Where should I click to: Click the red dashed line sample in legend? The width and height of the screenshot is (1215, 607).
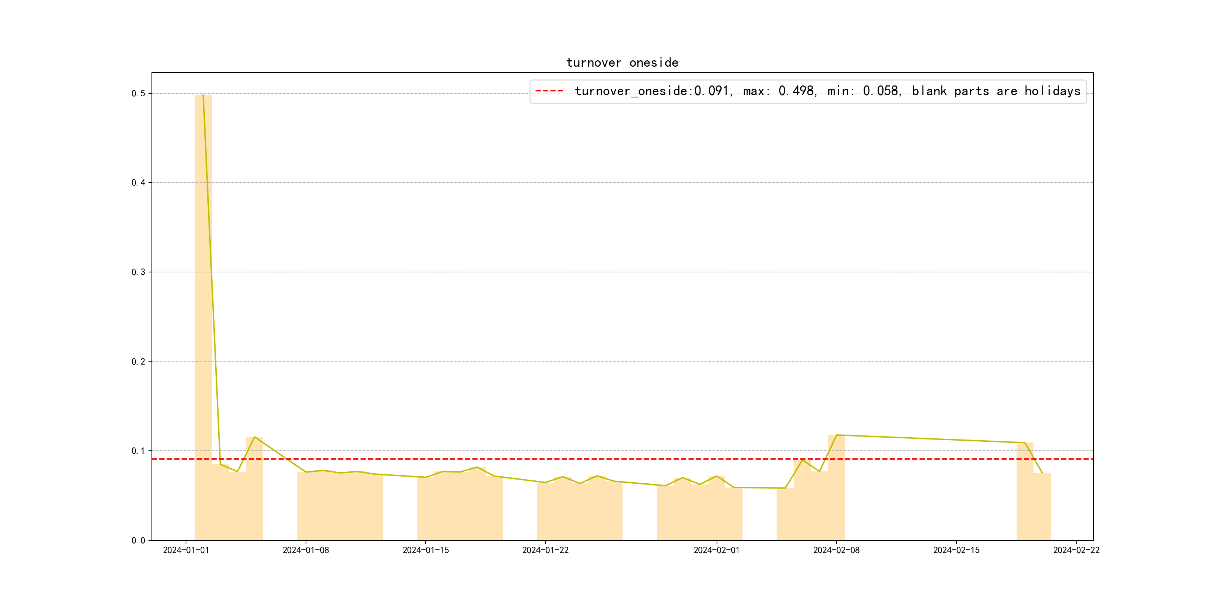549,91
